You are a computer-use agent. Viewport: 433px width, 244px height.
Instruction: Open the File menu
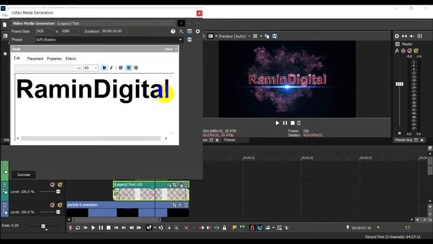[x=5, y=15]
